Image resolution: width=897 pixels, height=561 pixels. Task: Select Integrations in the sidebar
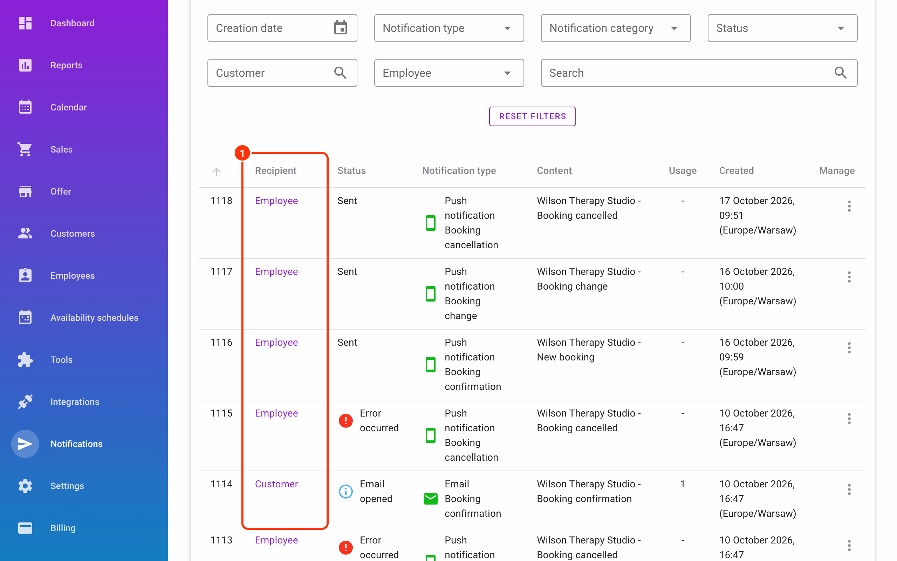(75, 401)
